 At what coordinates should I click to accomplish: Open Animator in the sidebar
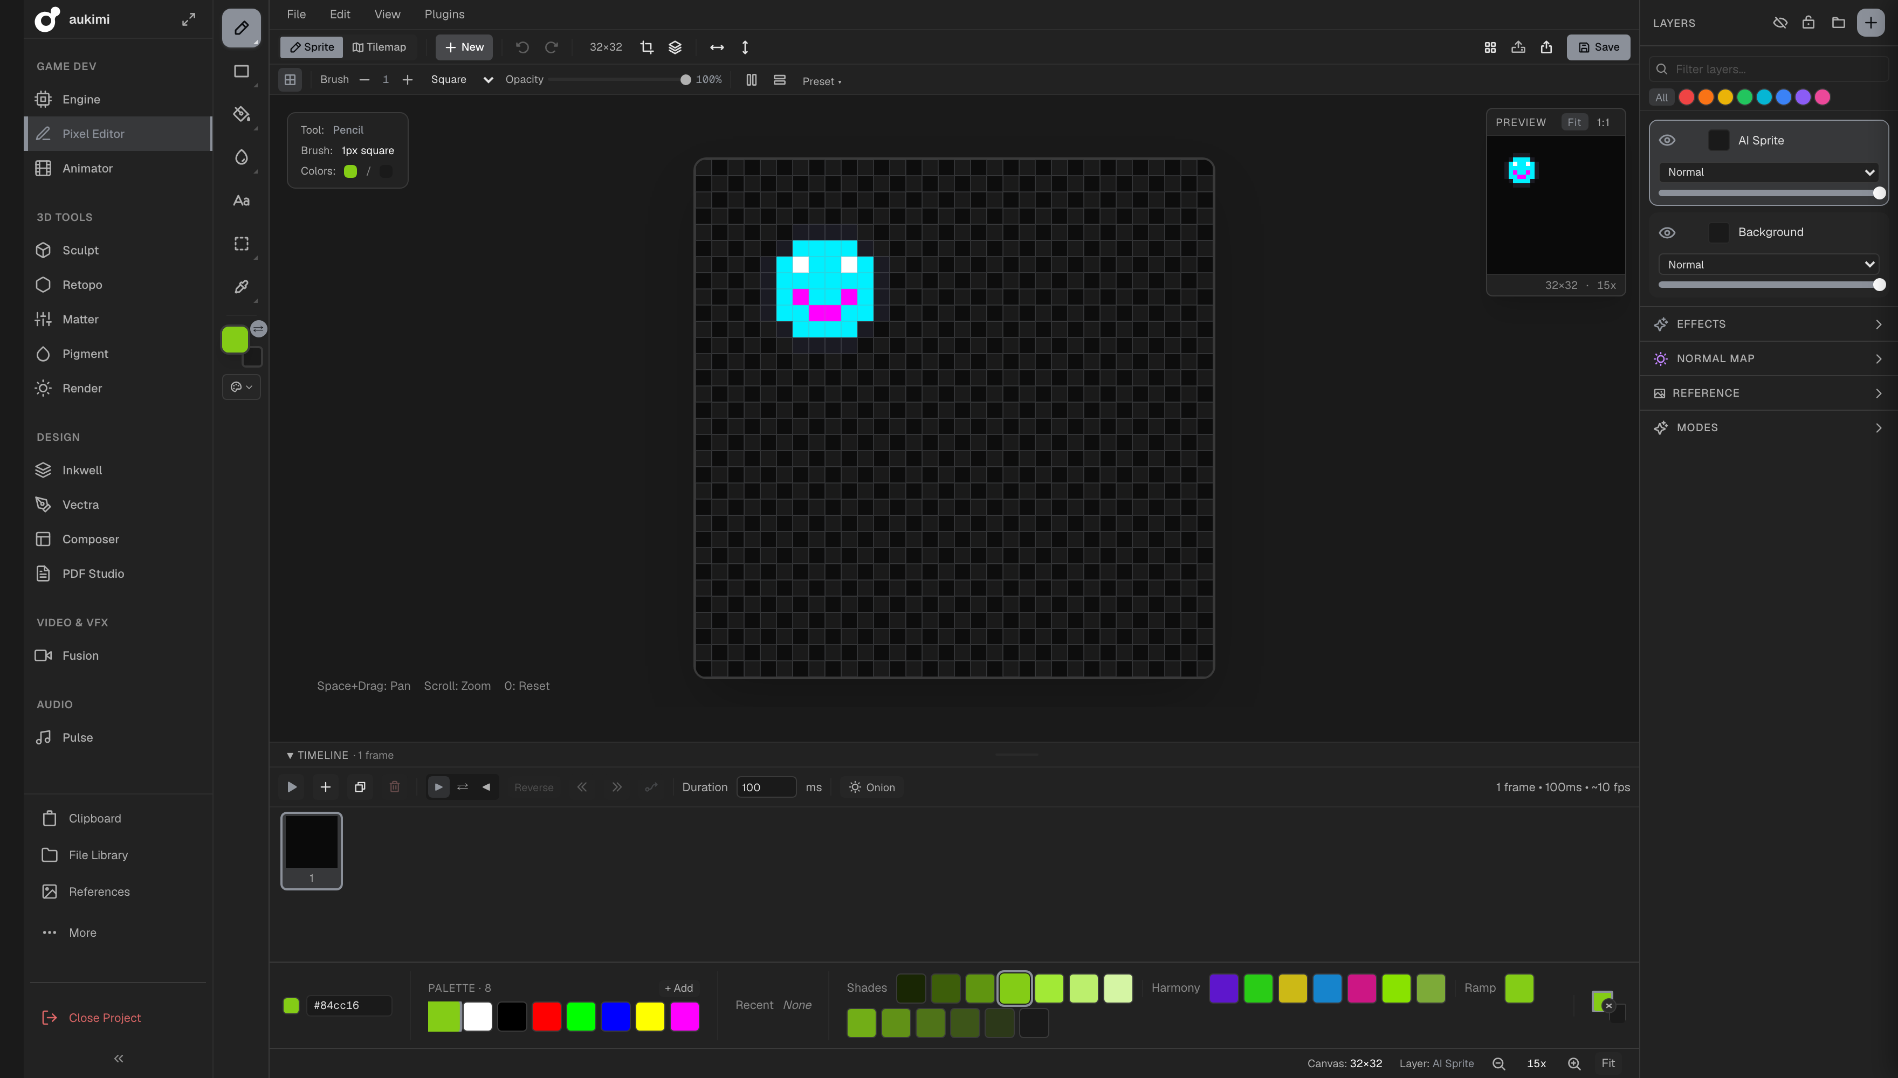(x=119, y=168)
